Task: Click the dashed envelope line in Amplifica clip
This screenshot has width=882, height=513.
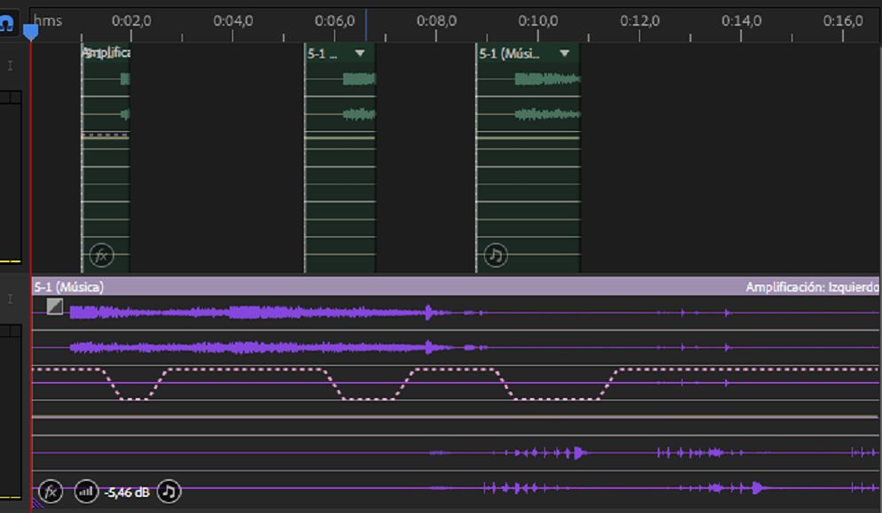Action: (x=105, y=135)
